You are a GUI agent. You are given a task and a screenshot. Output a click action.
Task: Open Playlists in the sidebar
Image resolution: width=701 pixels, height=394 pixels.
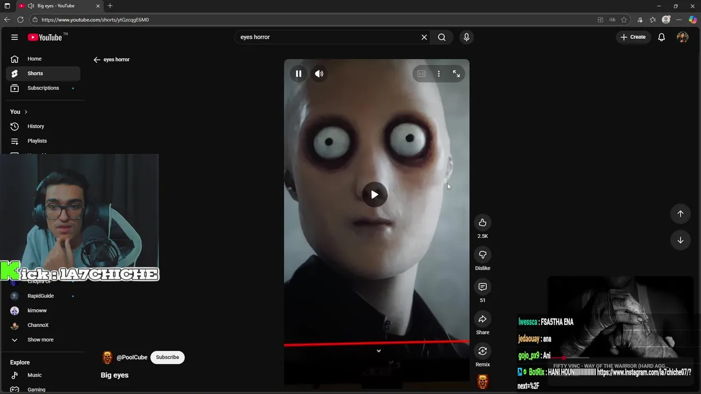tap(43, 141)
